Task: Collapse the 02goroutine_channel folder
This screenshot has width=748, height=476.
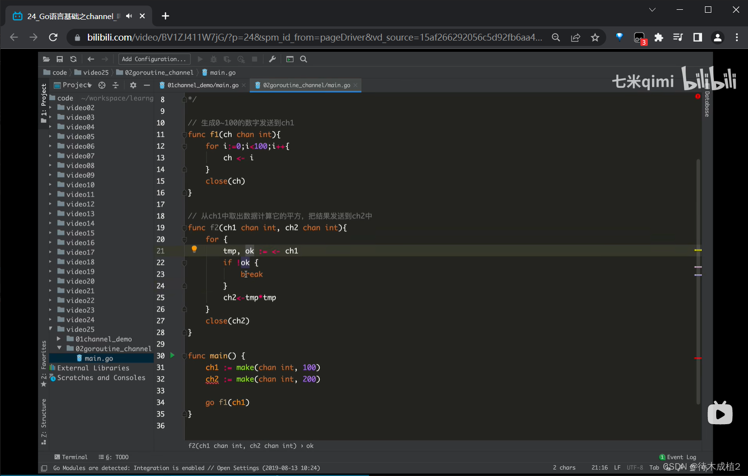Action: [59, 348]
